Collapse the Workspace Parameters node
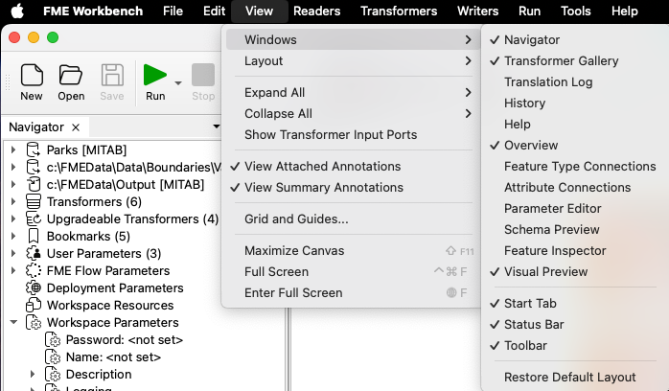Viewport: 669px width, 391px height. tap(13, 322)
